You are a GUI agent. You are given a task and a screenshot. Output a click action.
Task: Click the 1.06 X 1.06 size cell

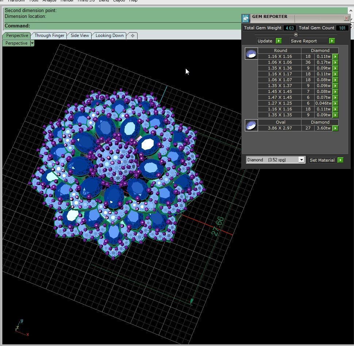click(x=280, y=62)
